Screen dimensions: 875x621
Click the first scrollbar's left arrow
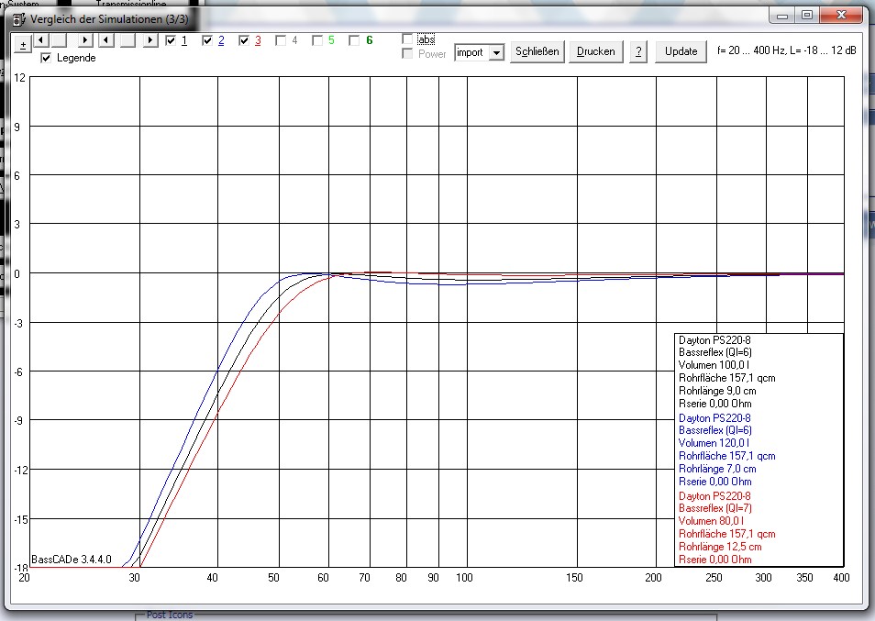coord(40,40)
